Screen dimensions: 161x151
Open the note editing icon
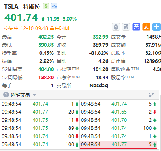point(126,27)
